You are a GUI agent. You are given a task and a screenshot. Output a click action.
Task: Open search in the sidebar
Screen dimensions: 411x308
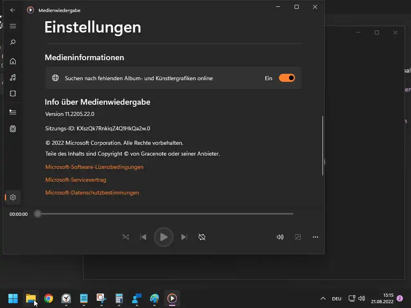tap(12, 42)
